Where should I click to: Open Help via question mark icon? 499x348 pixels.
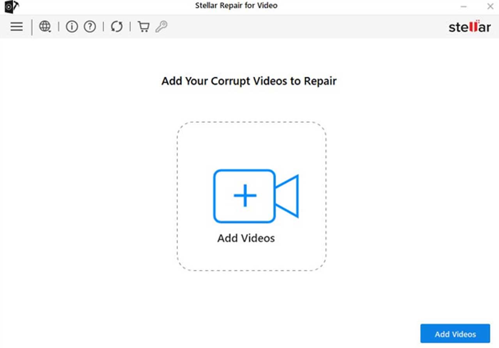click(x=90, y=26)
